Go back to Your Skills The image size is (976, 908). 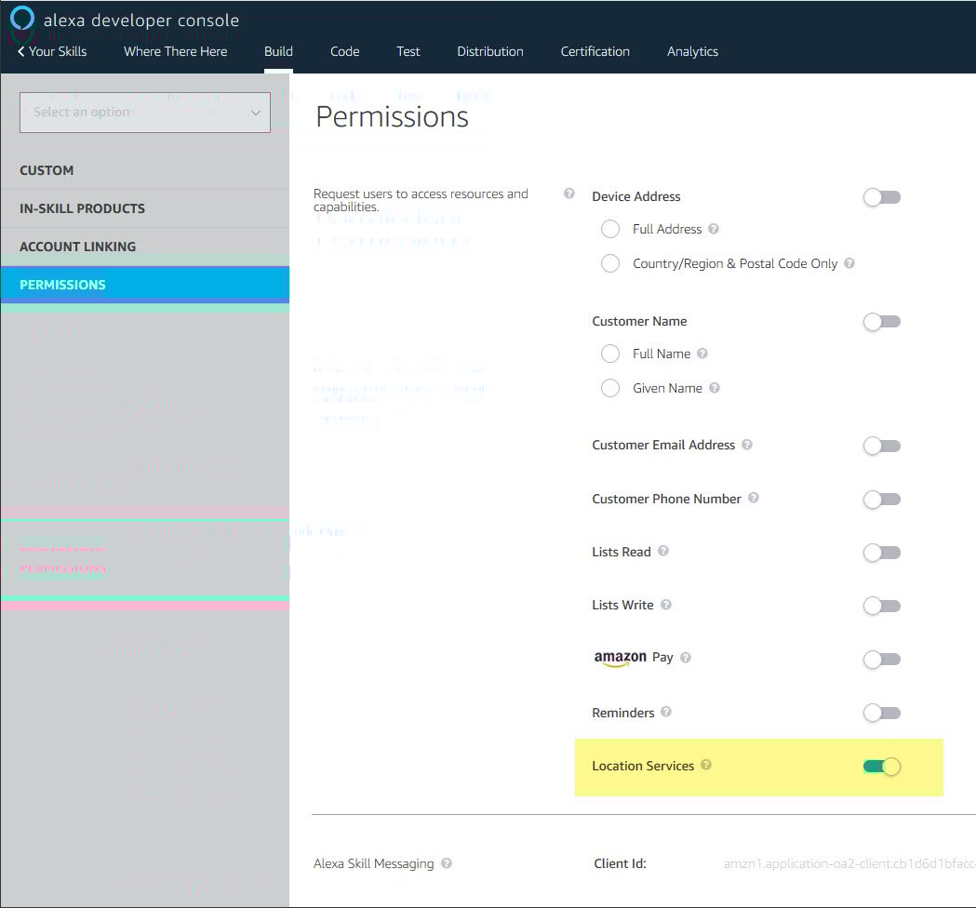point(52,51)
